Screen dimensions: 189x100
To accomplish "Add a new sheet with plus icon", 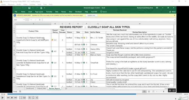I will [x=66, y=88].
